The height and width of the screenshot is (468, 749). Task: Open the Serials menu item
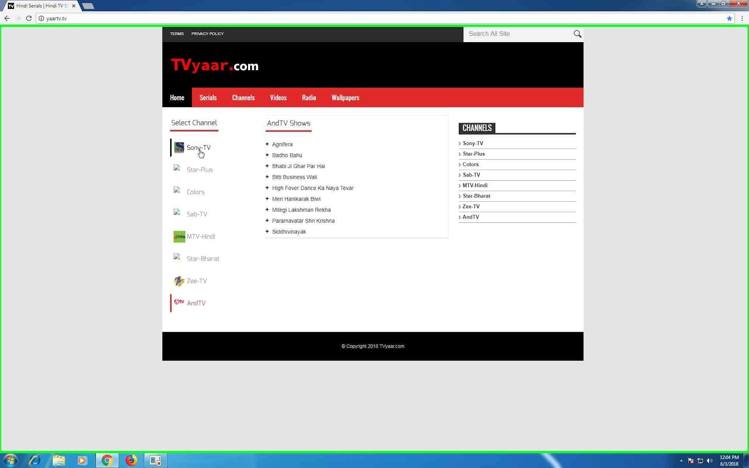208,97
